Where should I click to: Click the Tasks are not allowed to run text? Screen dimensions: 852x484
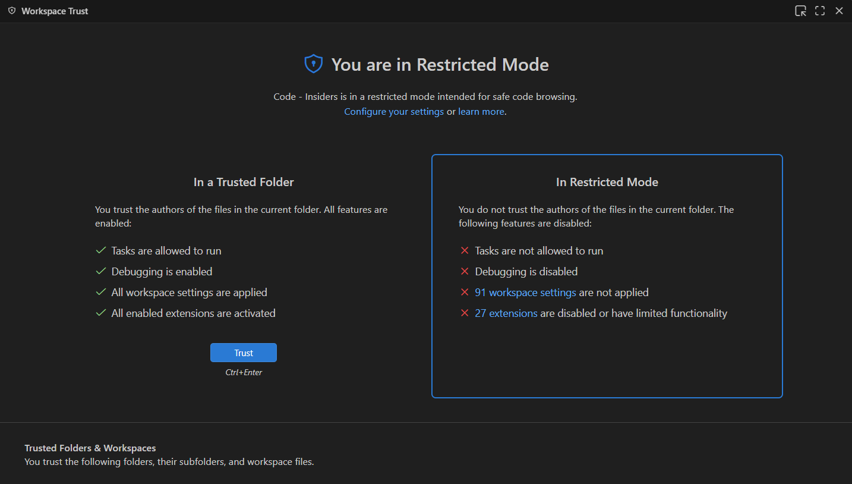(539, 251)
